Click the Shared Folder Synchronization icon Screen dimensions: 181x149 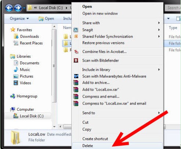(x=76, y=36)
